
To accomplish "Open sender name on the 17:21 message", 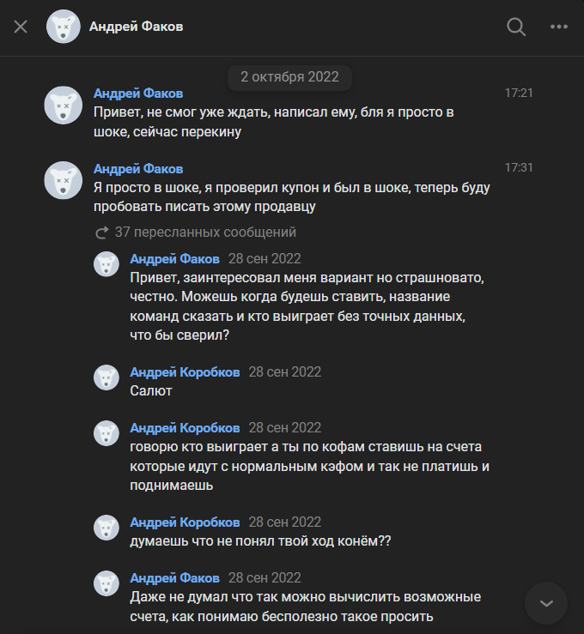I will coord(137,93).
